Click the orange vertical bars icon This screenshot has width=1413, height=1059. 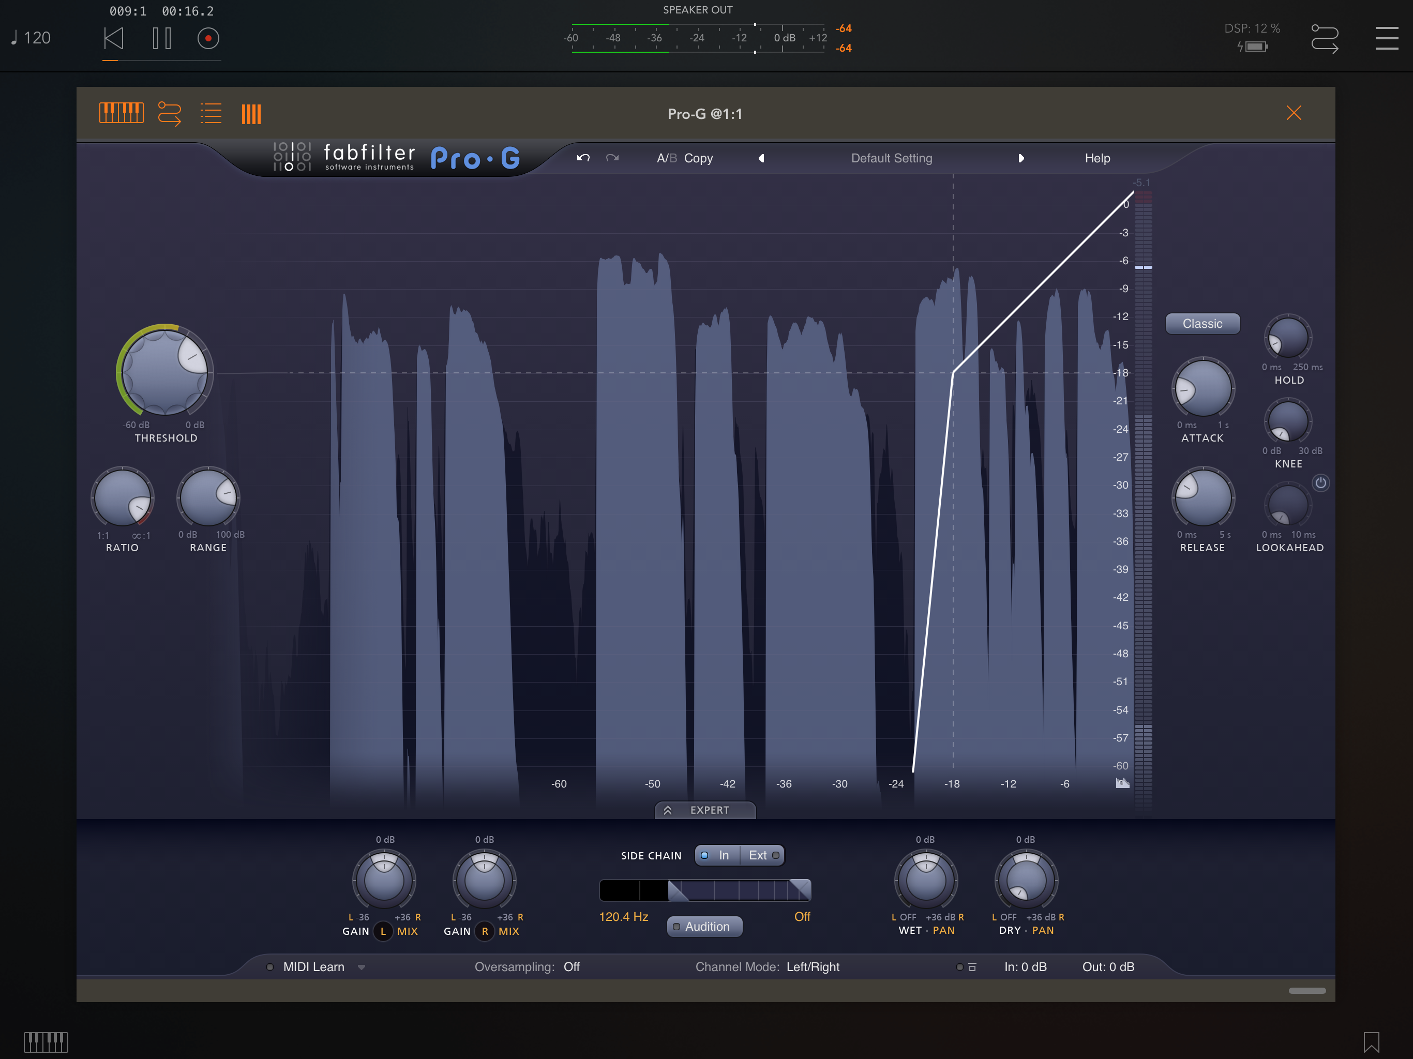coord(251,114)
